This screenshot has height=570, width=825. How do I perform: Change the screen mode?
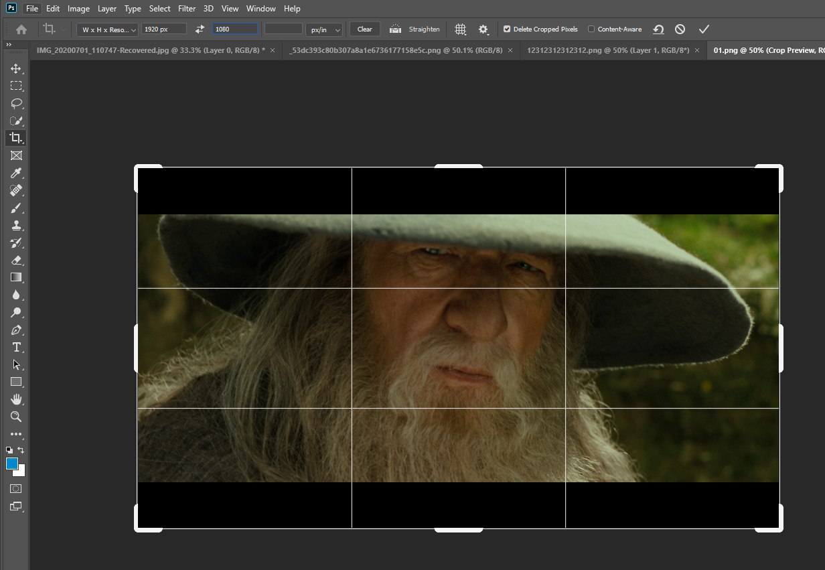(16, 507)
